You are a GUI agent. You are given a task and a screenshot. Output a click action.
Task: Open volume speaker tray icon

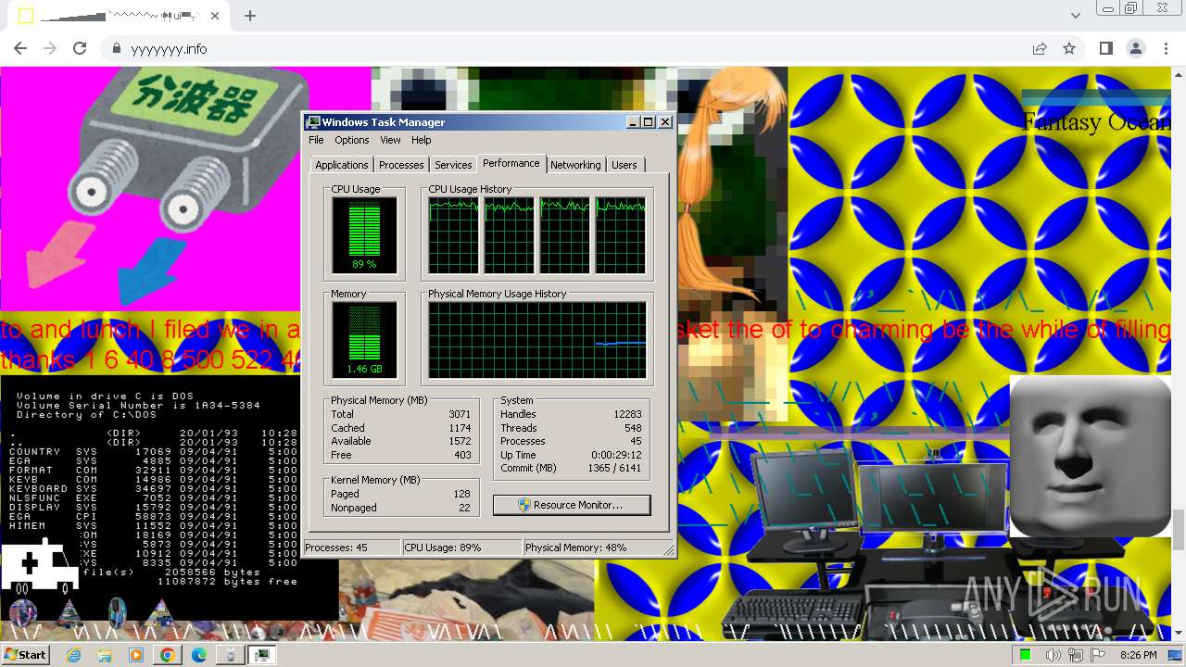1053,655
